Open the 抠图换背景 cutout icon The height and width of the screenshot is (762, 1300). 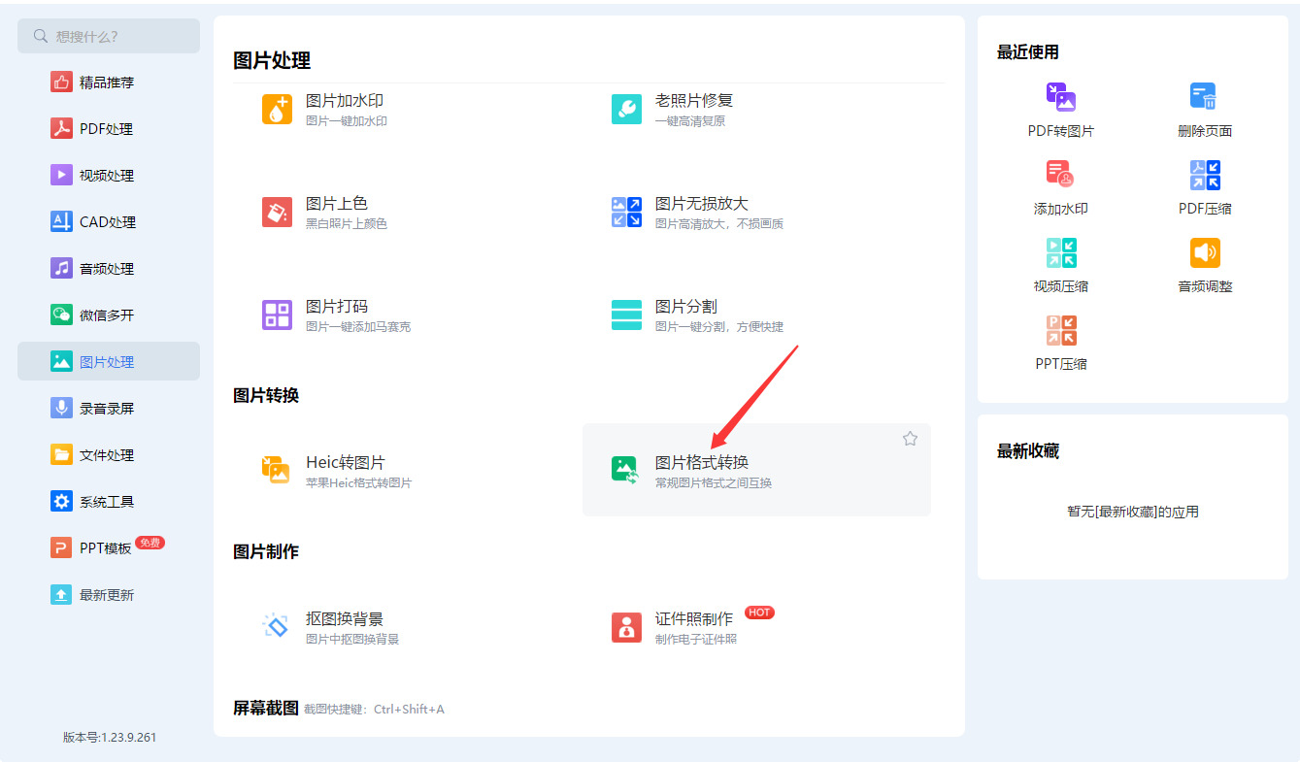click(x=277, y=626)
